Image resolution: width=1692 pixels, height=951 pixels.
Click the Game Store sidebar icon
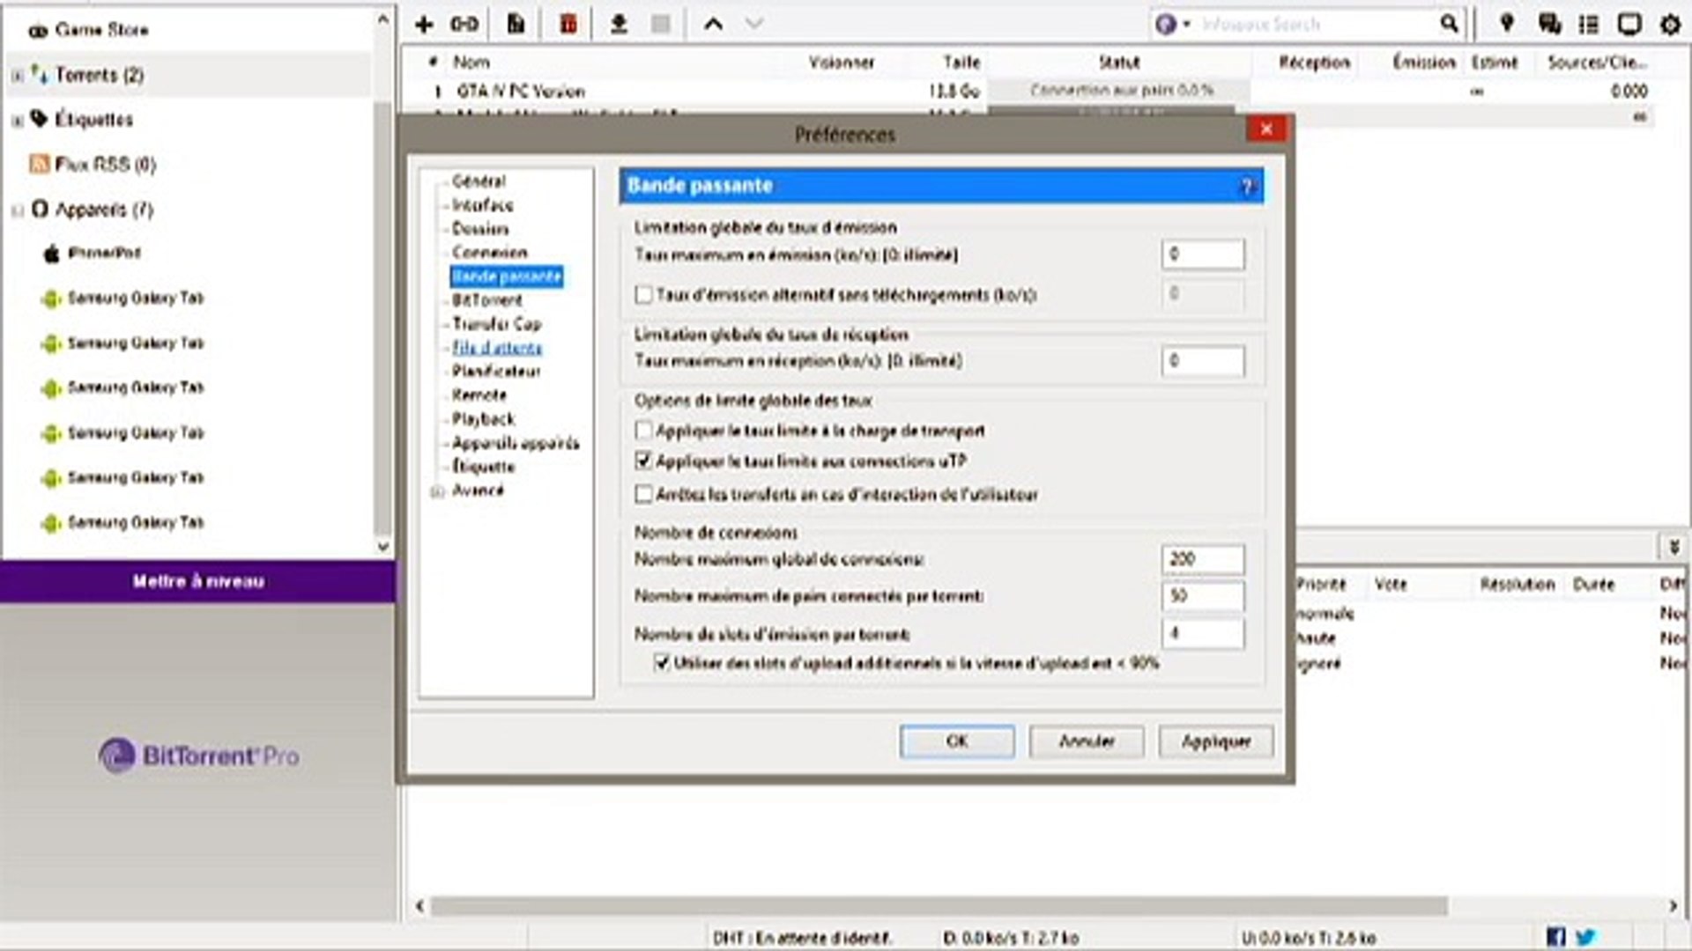click(38, 31)
